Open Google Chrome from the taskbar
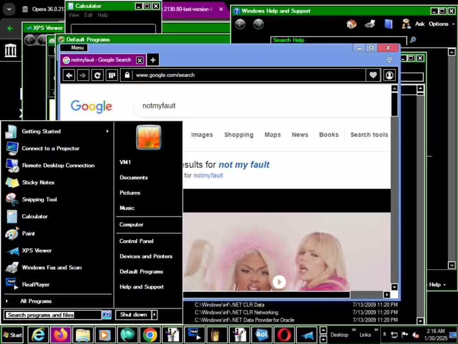This screenshot has height=344, width=458. point(150,335)
